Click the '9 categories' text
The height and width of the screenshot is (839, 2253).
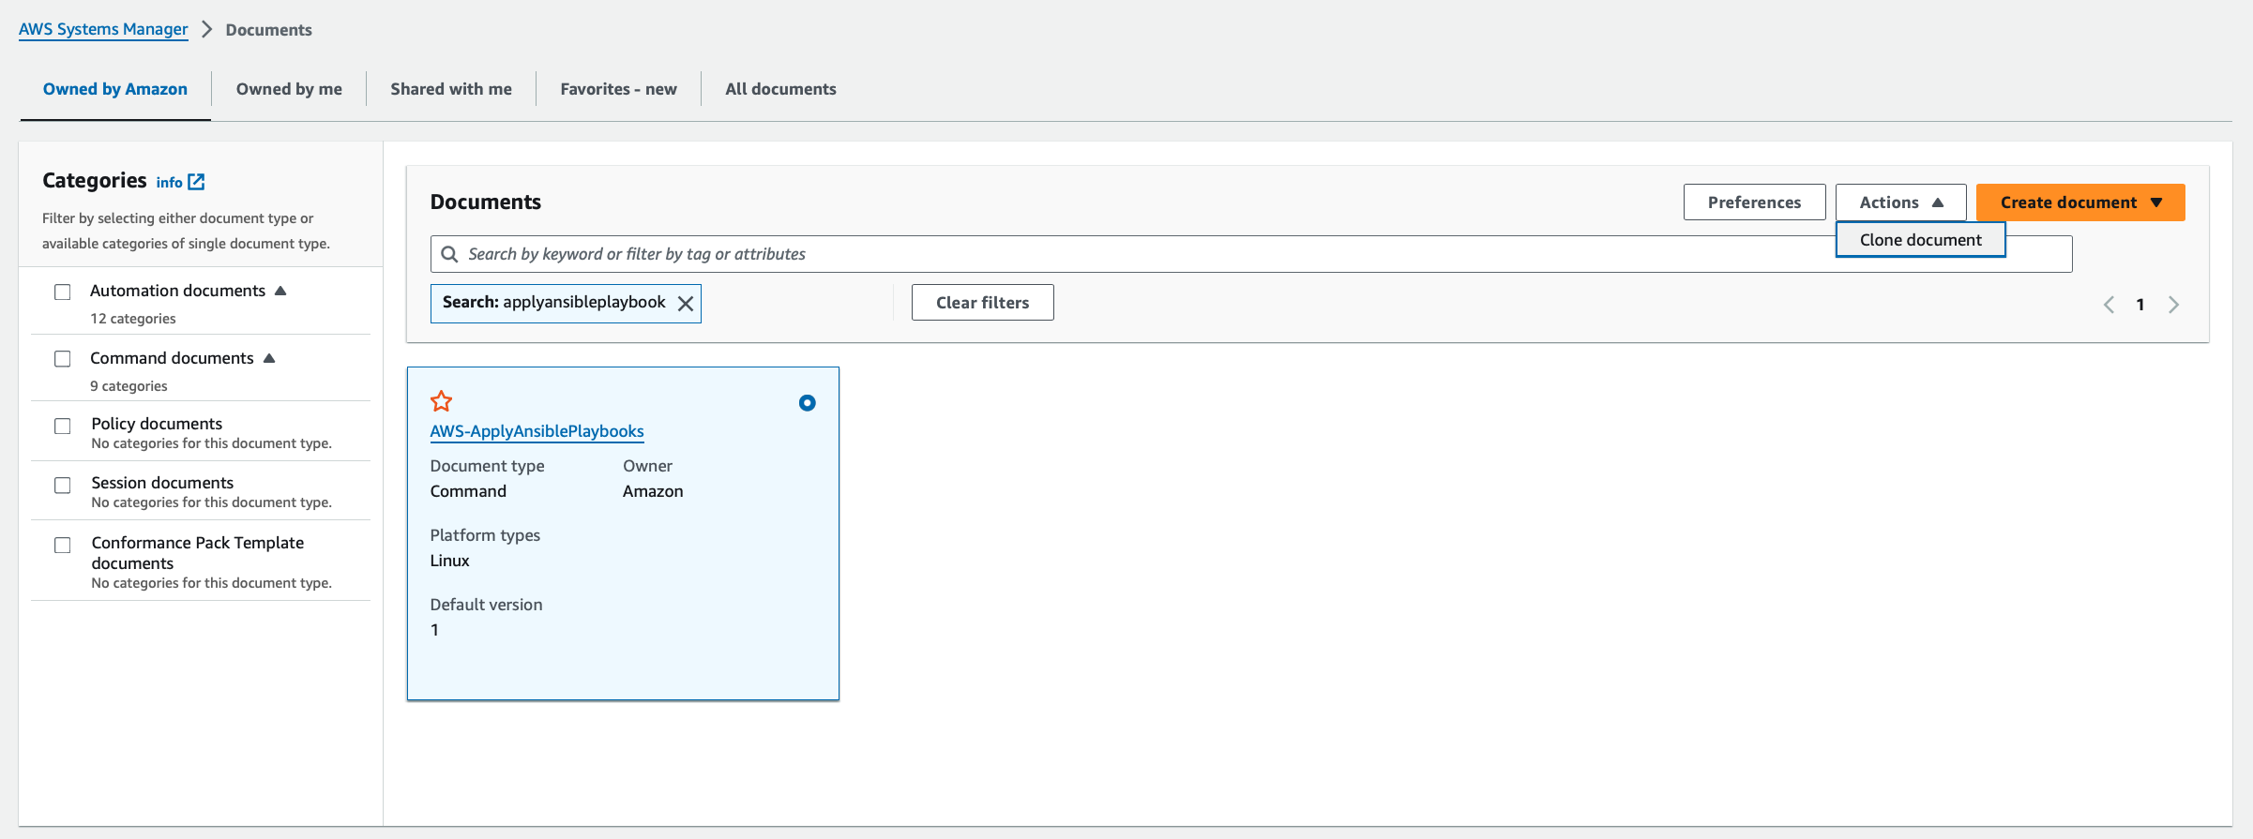click(129, 386)
